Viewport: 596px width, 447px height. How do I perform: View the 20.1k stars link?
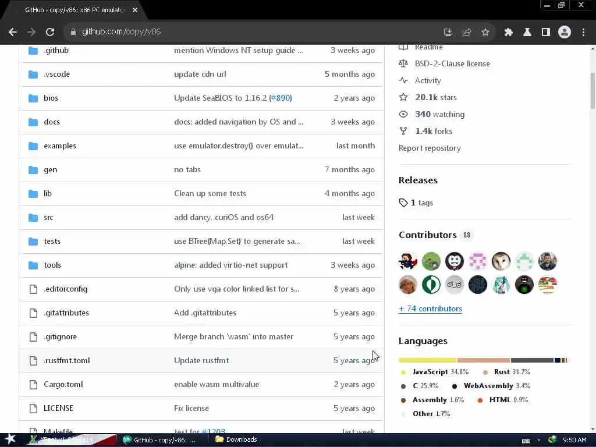point(435,98)
